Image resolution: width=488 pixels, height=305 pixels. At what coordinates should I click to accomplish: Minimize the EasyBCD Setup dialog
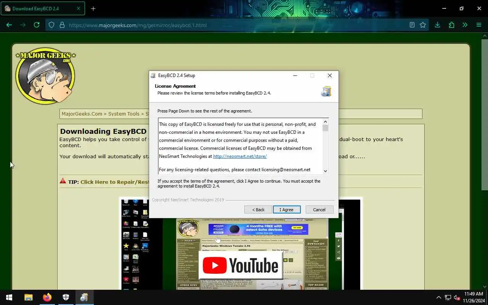[x=295, y=75]
